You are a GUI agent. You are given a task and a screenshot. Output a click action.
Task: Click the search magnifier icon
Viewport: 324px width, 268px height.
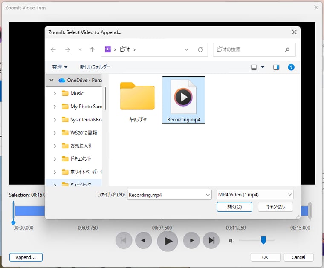pos(287,49)
